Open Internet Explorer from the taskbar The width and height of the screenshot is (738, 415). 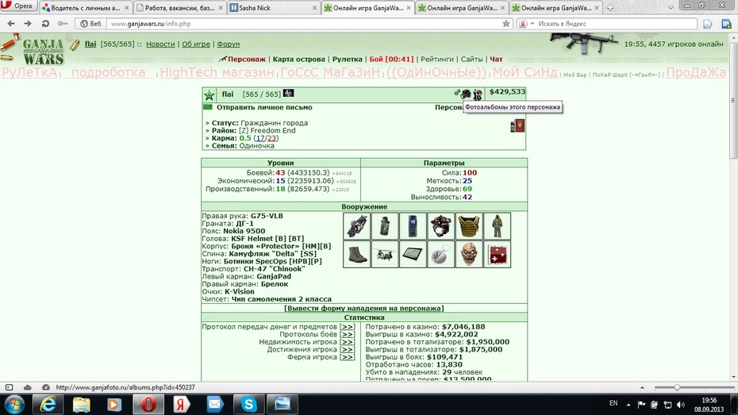(x=48, y=404)
